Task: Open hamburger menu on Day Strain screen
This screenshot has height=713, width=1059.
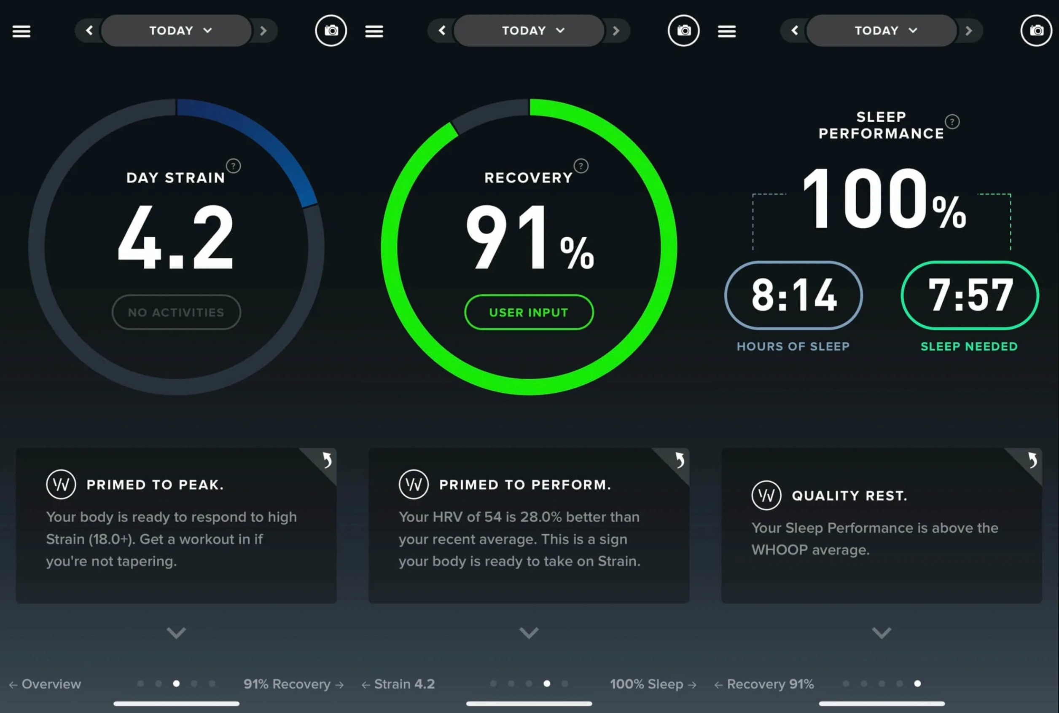Action: 22,31
